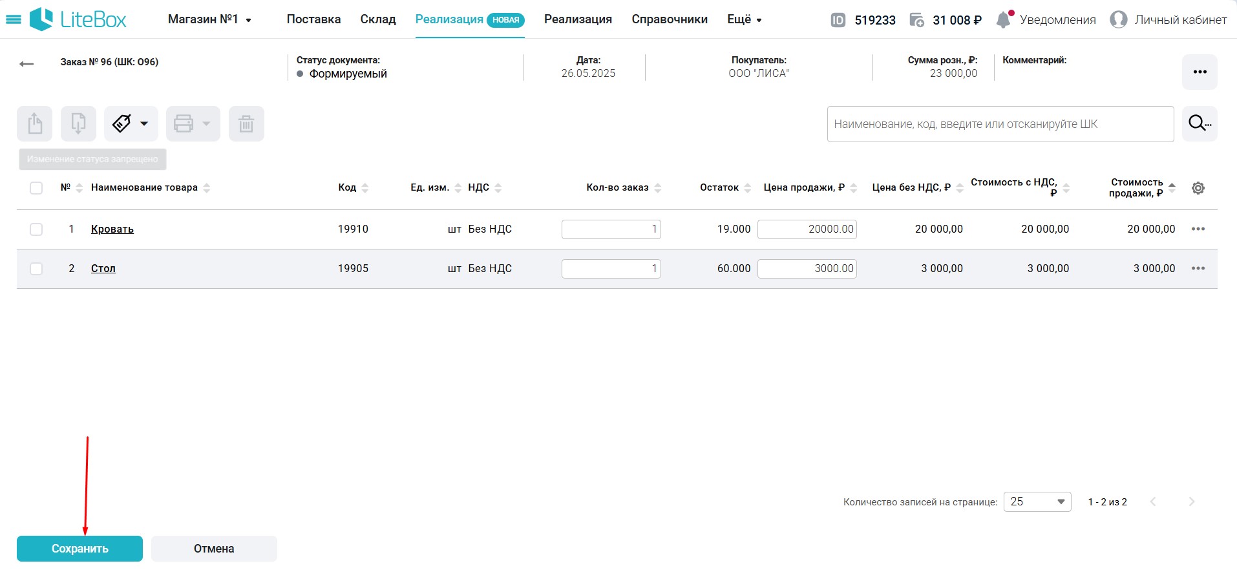The height and width of the screenshot is (570, 1237).
Task: Expand the Магазин №1 store dropdown
Action: [x=209, y=20]
